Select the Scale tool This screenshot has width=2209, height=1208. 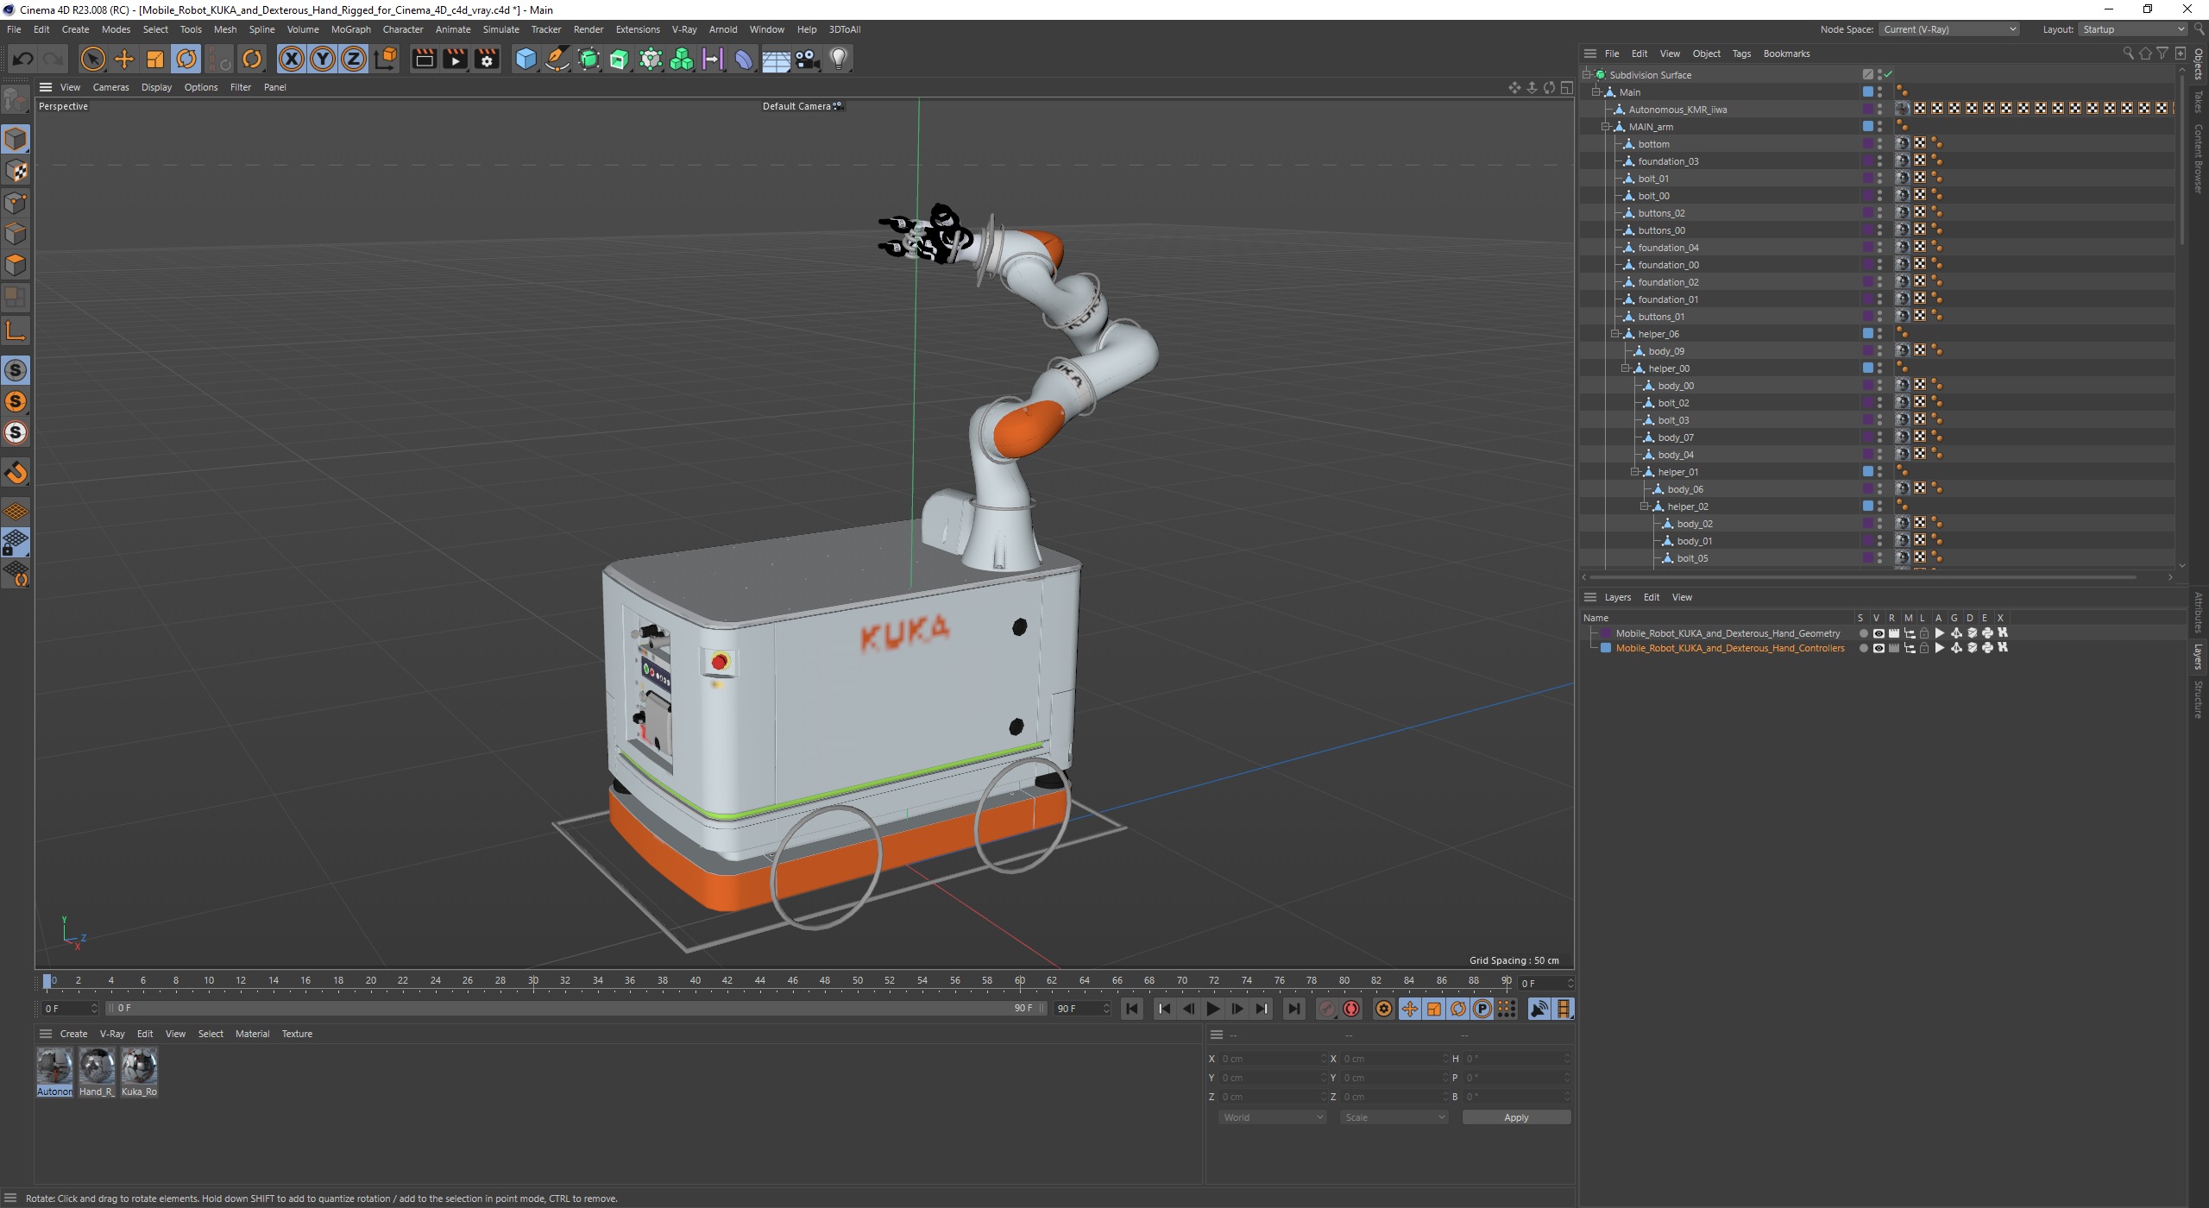(155, 59)
